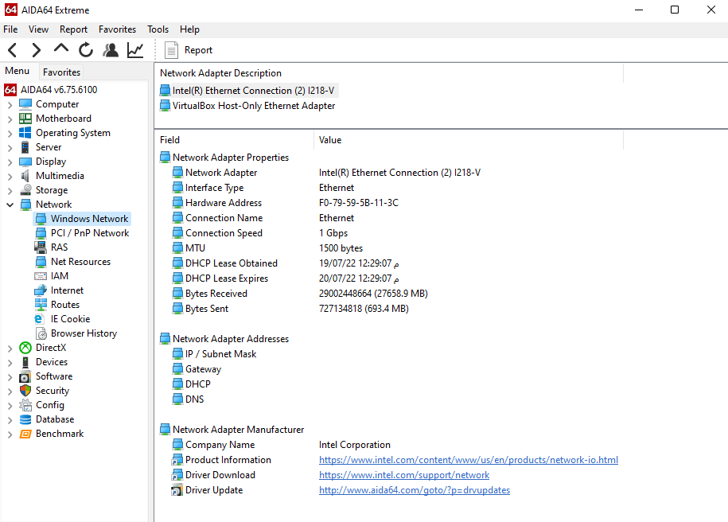This screenshot has width=728, height=522.
Task: Expand the Benchmark tree node
Action: pos(10,434)
